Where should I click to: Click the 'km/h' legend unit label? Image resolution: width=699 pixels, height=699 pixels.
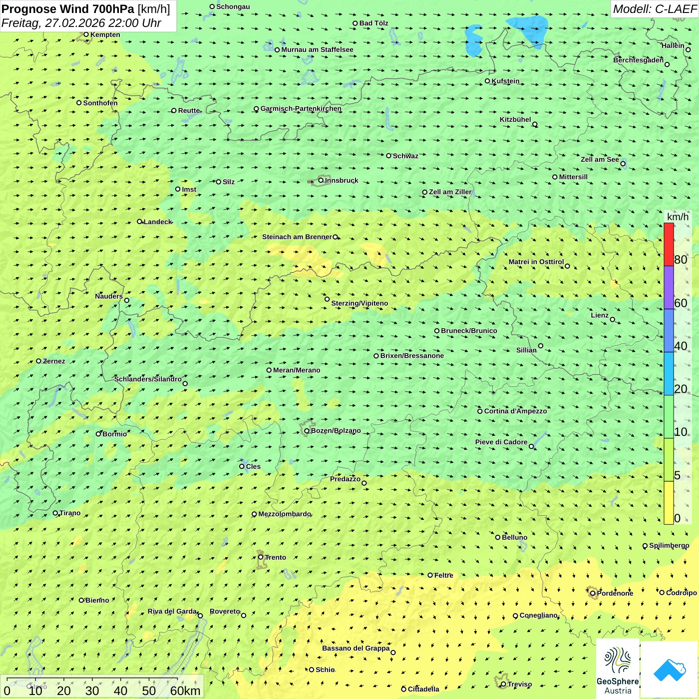point(678,217)
